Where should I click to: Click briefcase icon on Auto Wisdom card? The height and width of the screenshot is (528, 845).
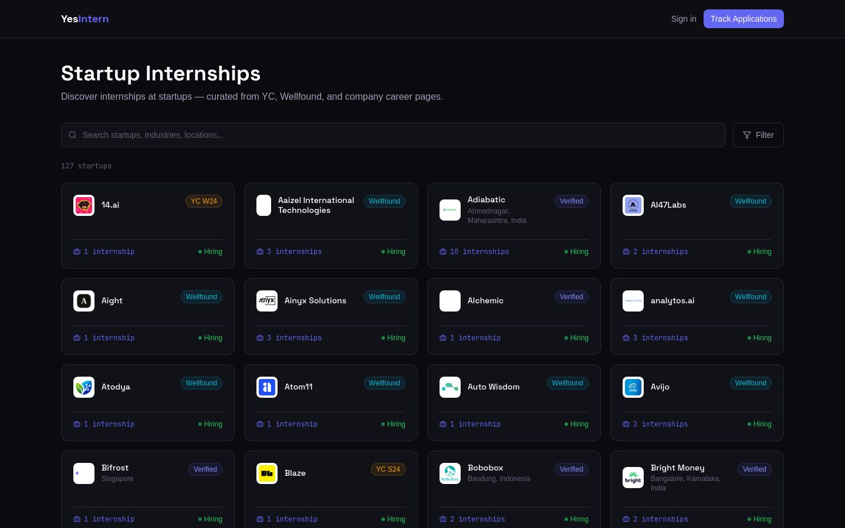tap(443, 424)
